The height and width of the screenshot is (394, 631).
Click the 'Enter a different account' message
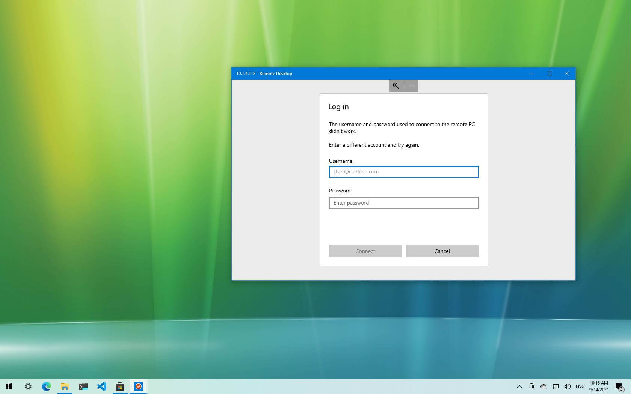click(374, 145)
